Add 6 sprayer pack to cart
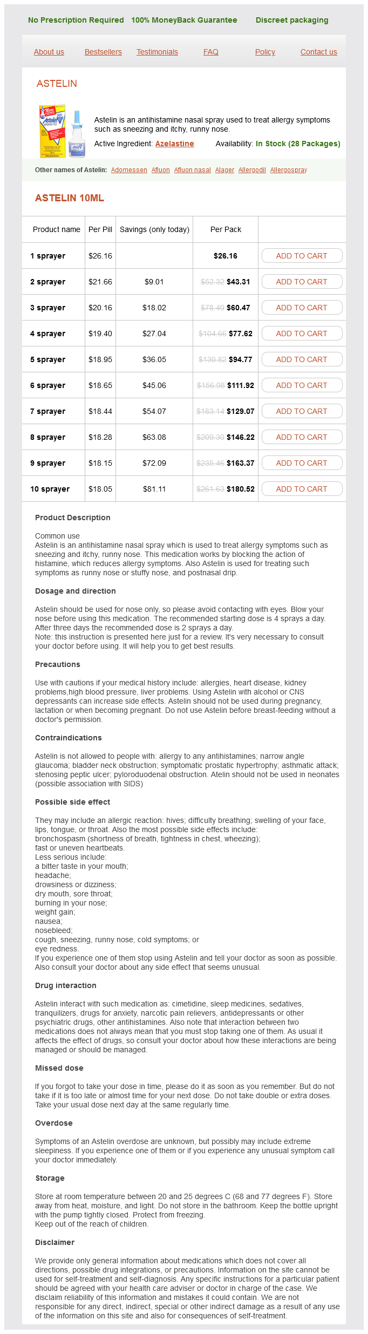This screenshot has width=368, height=1334. tap(302, 385)
